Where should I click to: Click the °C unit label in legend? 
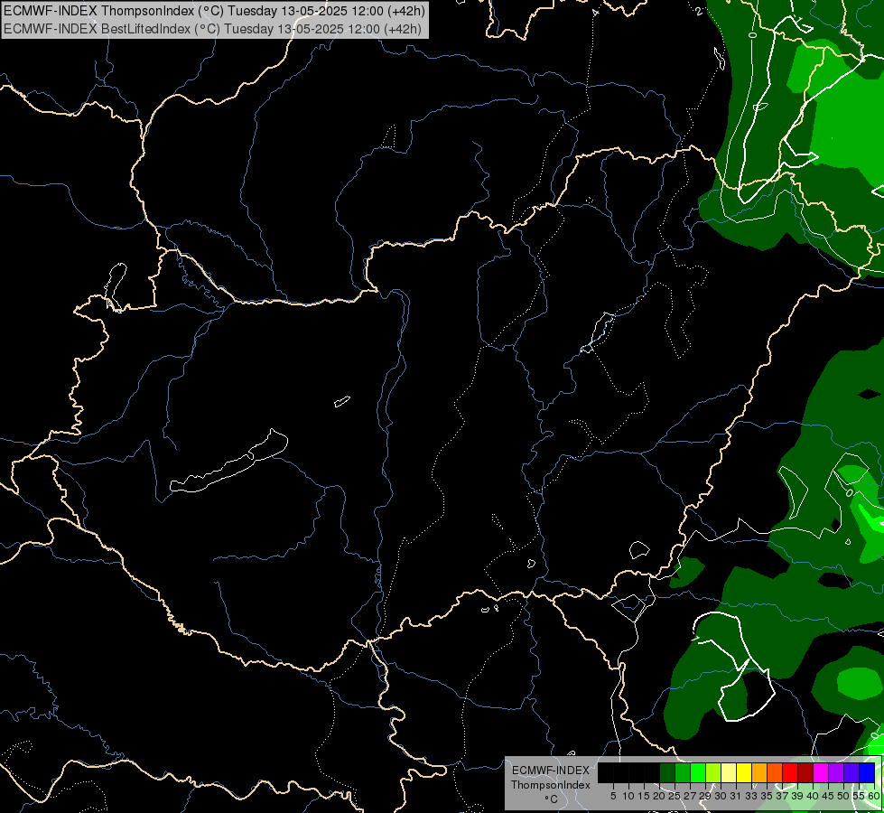pyautogui.click(x=552, y=799)
